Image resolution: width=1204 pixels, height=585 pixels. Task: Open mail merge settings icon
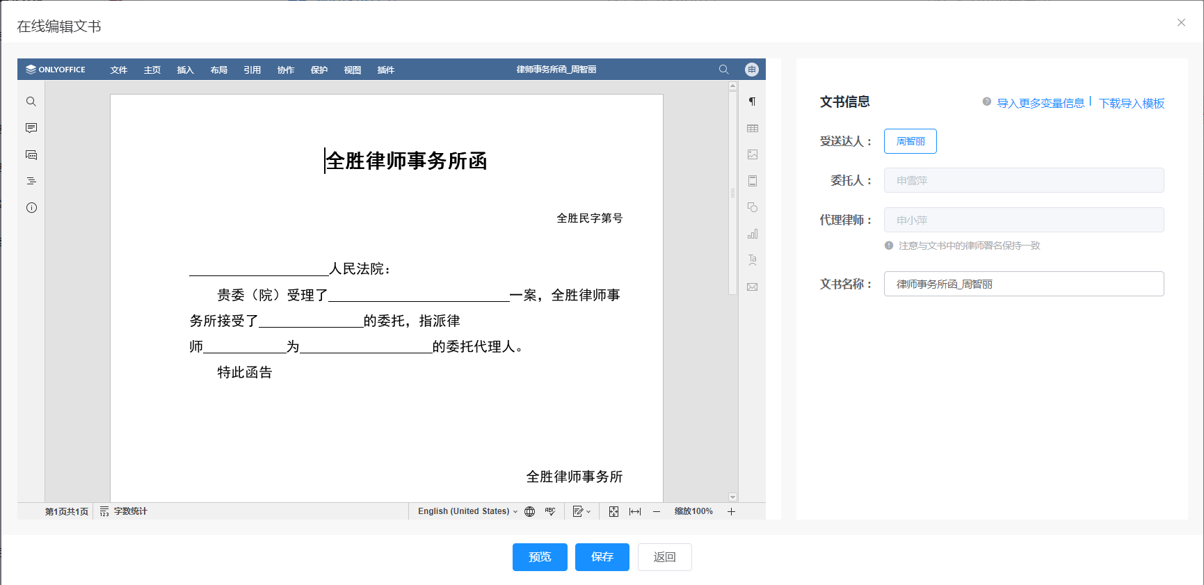pos(752,287)
